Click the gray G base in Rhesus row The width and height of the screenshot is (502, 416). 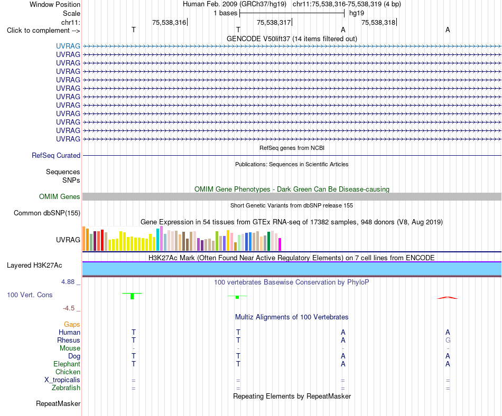pos(448,340)
